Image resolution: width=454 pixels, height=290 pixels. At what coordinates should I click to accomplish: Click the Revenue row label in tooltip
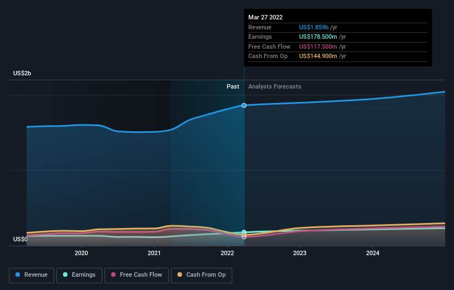260,27
